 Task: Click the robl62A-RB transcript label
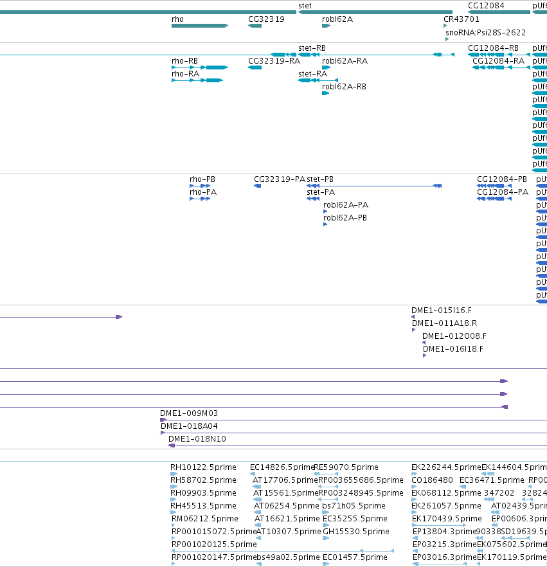(x=344, y=87)
